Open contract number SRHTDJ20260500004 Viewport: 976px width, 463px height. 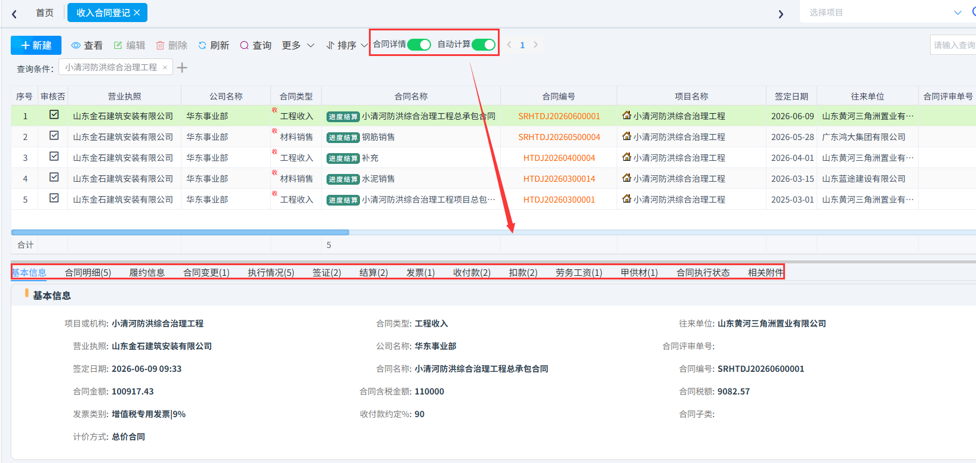click(559, 137)
